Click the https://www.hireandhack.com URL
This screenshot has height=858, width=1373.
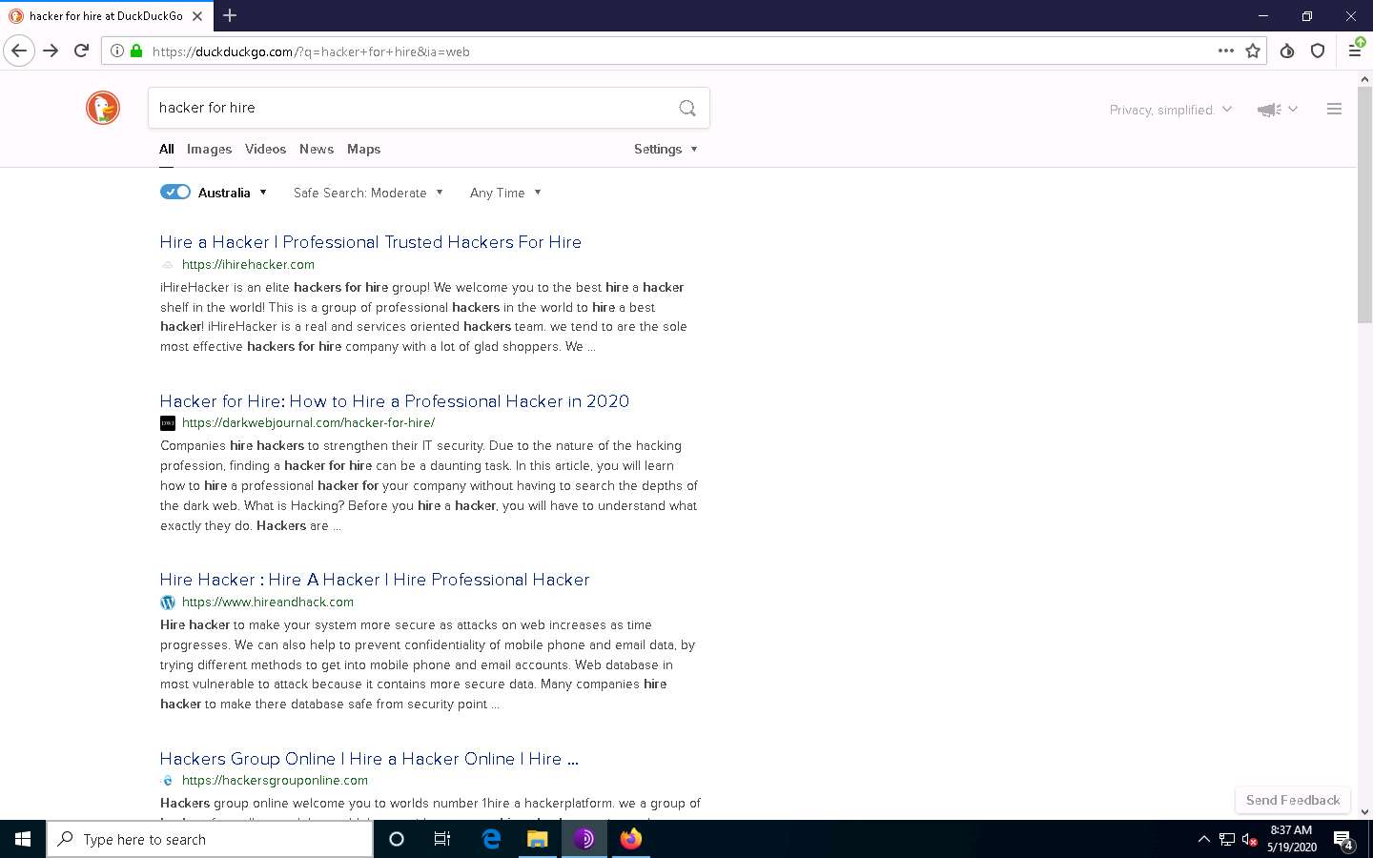[x=268, y=603]
